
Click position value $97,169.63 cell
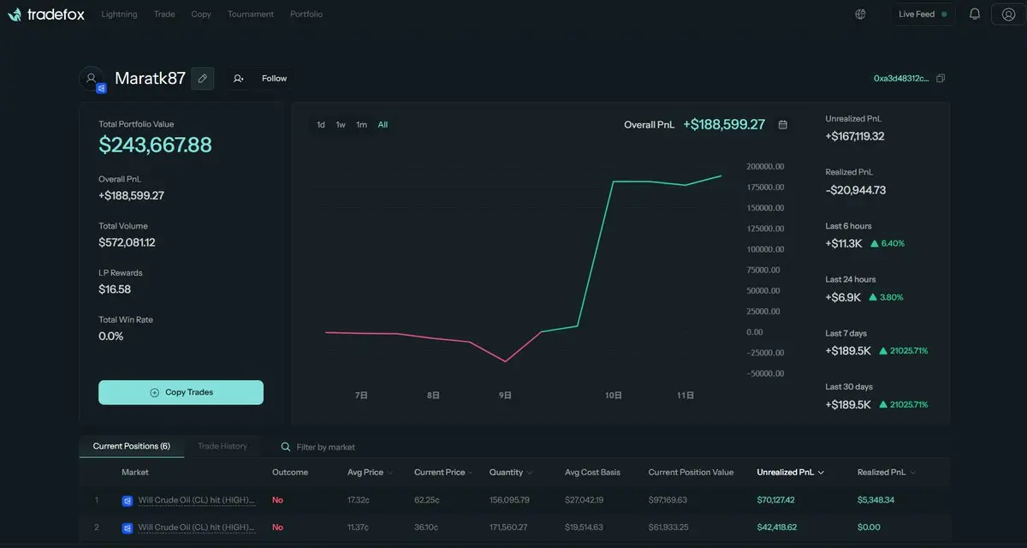coord(668,500)
